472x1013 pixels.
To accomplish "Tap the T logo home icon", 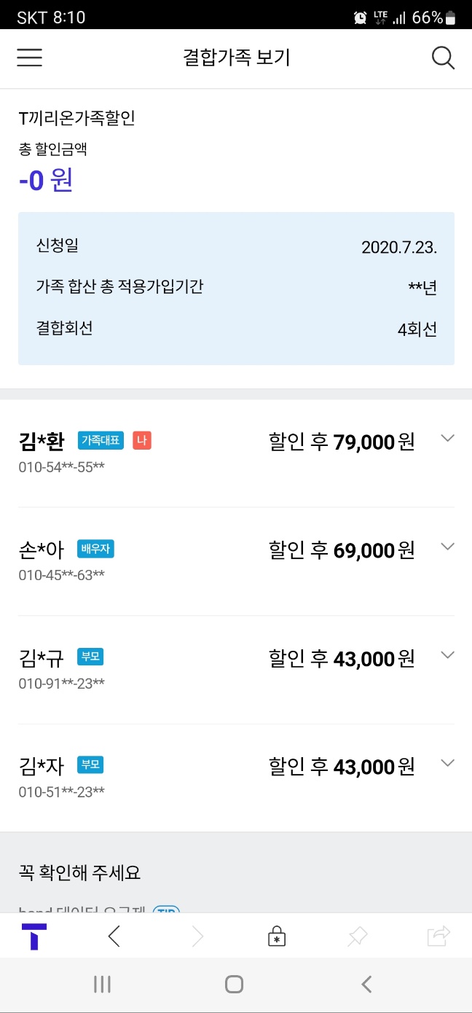I will click(x=34, y=936).
